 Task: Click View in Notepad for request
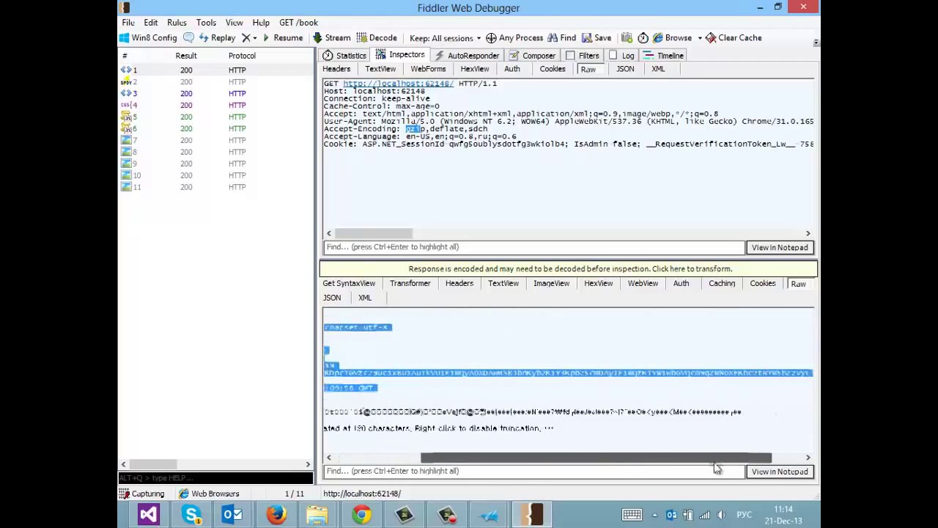click(x=780, y=248)
